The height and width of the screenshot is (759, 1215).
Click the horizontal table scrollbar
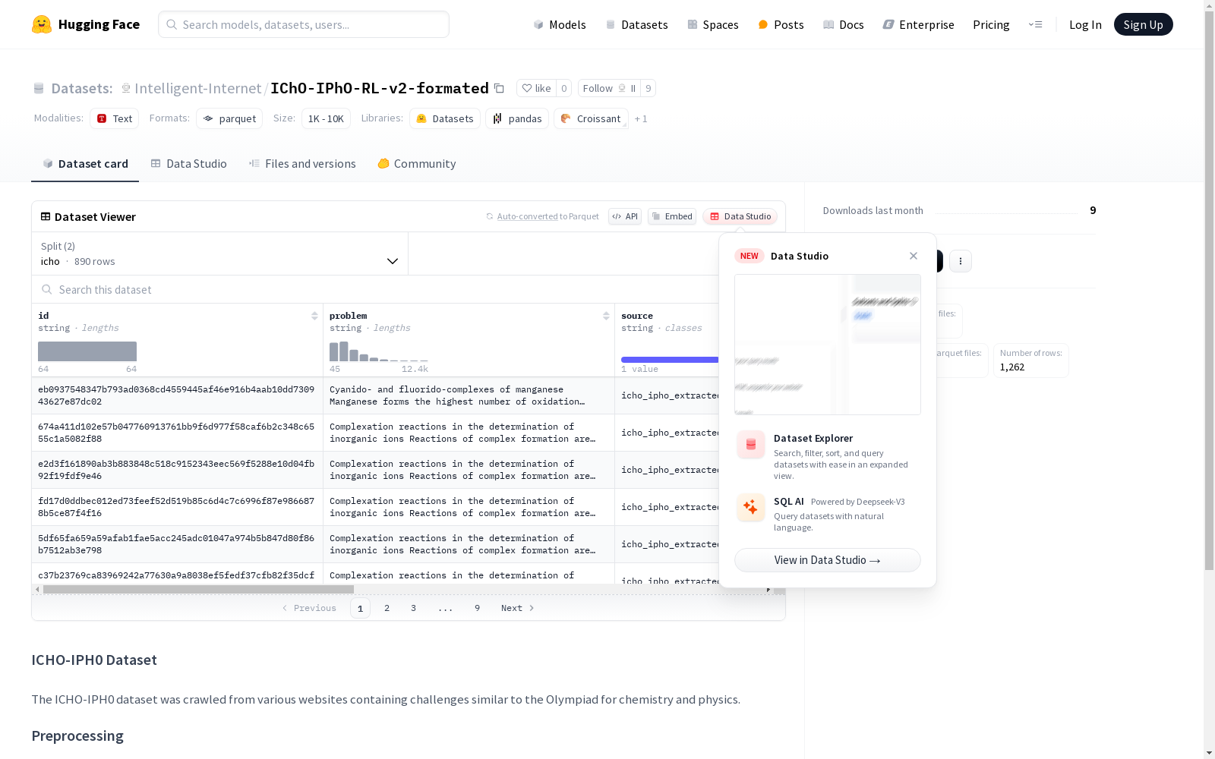[198, 589]
